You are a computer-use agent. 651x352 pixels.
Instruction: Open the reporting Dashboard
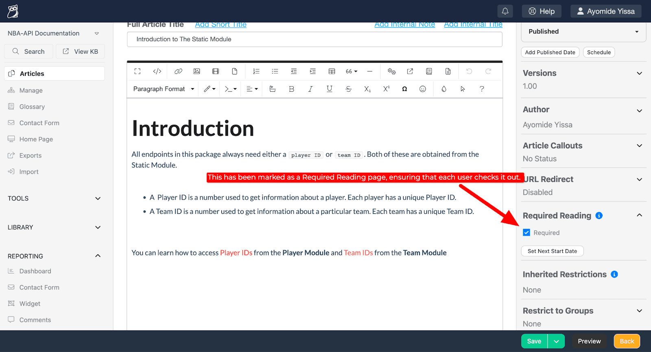click(35, 271)
